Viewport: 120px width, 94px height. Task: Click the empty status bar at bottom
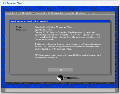60,90
